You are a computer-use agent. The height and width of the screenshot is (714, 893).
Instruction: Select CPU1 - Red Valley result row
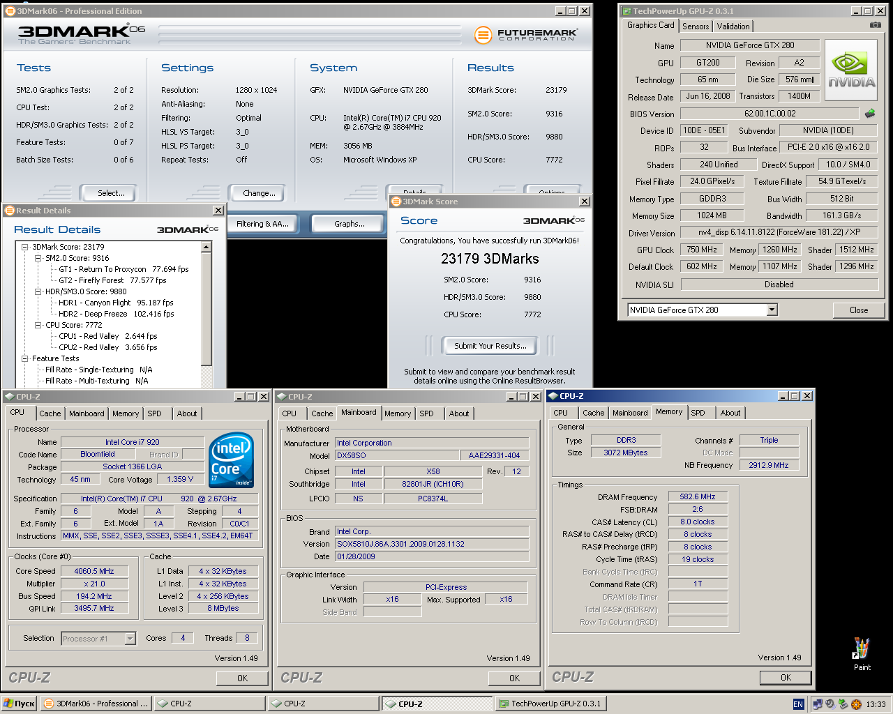108,336
